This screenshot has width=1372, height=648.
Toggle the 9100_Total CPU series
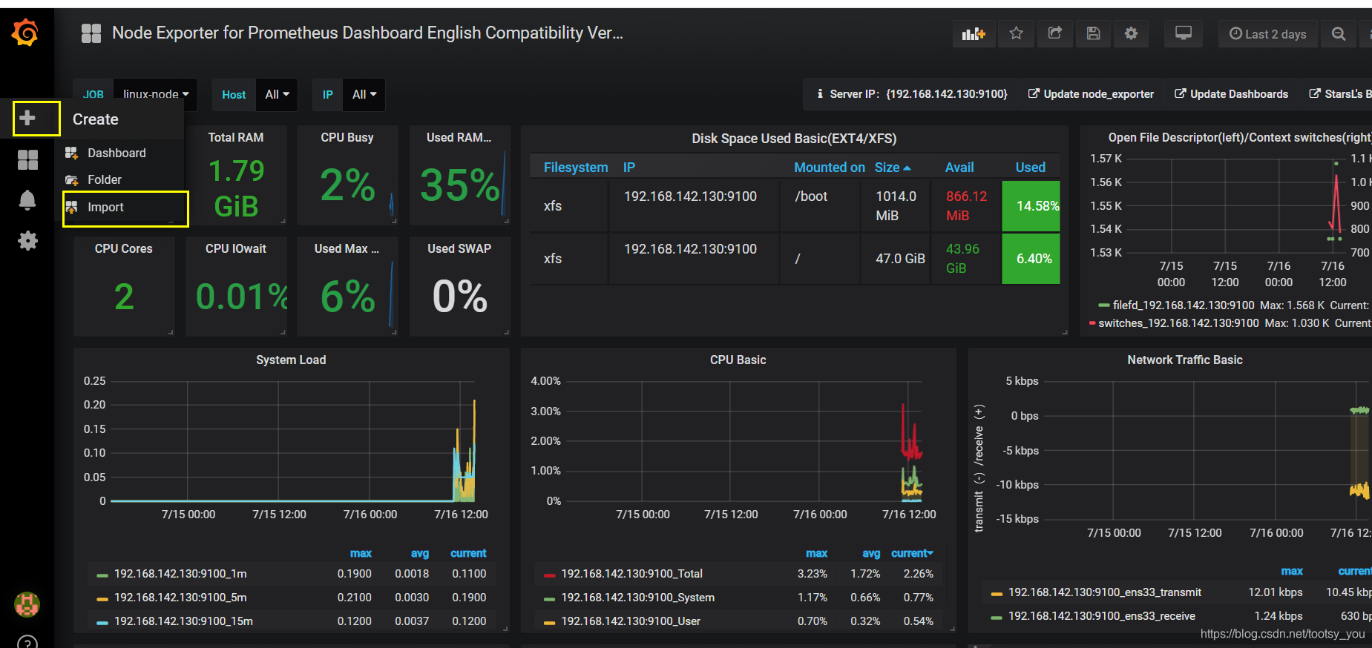coord(631,574)
